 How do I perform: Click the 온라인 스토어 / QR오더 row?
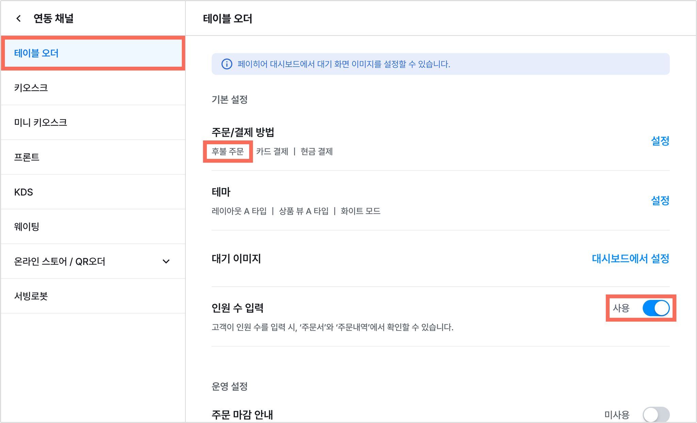[93, 261]
